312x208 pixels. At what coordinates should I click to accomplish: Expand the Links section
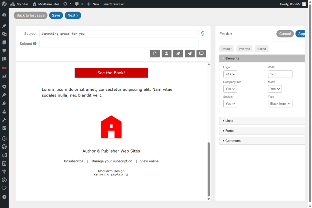coord(229,121)
